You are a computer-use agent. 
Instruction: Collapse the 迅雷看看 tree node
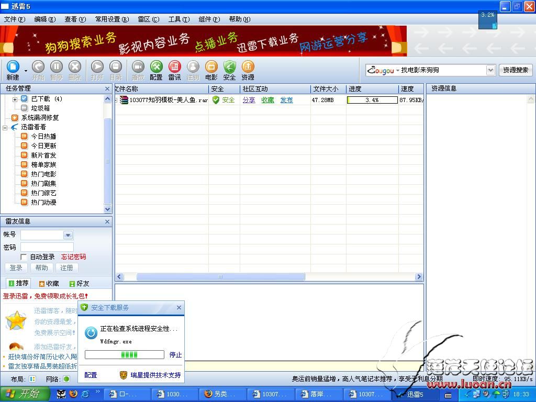coord(5,128)
